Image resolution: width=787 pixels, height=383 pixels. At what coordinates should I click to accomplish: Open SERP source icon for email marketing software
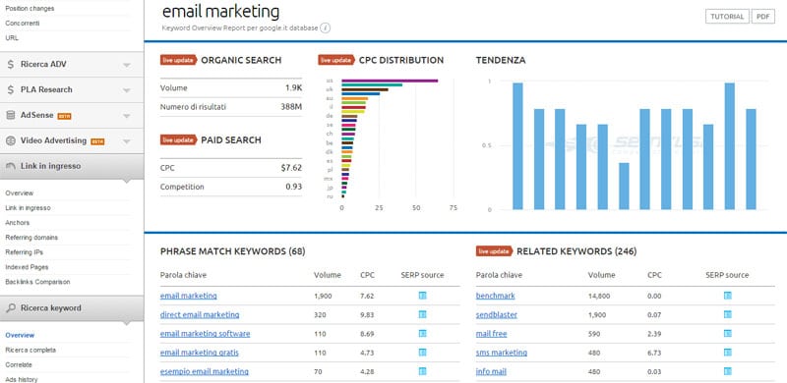423,333
